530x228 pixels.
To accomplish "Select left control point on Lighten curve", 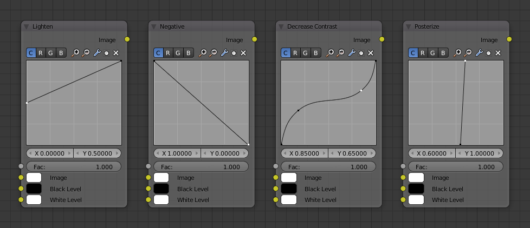I will 27,103.
